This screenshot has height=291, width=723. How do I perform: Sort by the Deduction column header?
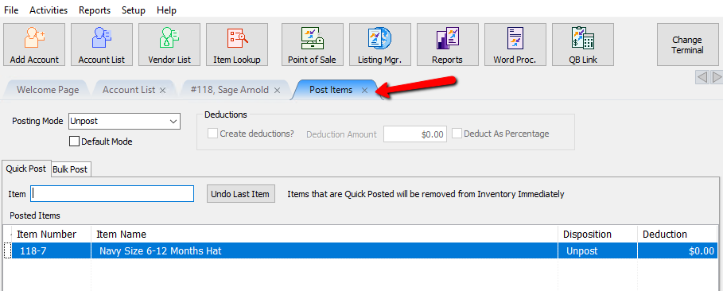[678, 235]
